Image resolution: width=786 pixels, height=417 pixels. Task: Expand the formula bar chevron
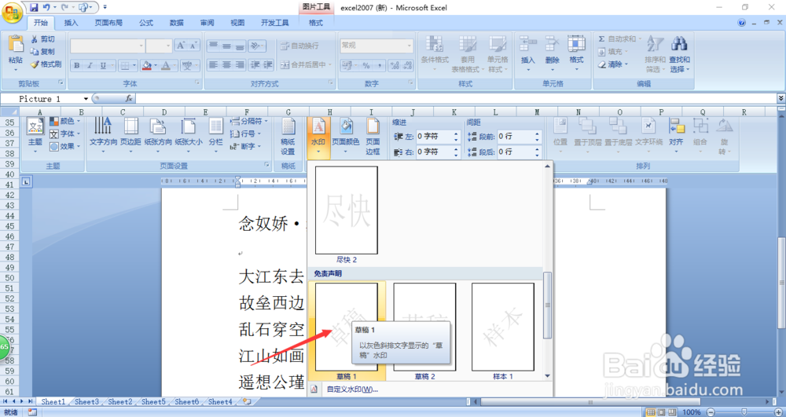click(x=781, y=99)
